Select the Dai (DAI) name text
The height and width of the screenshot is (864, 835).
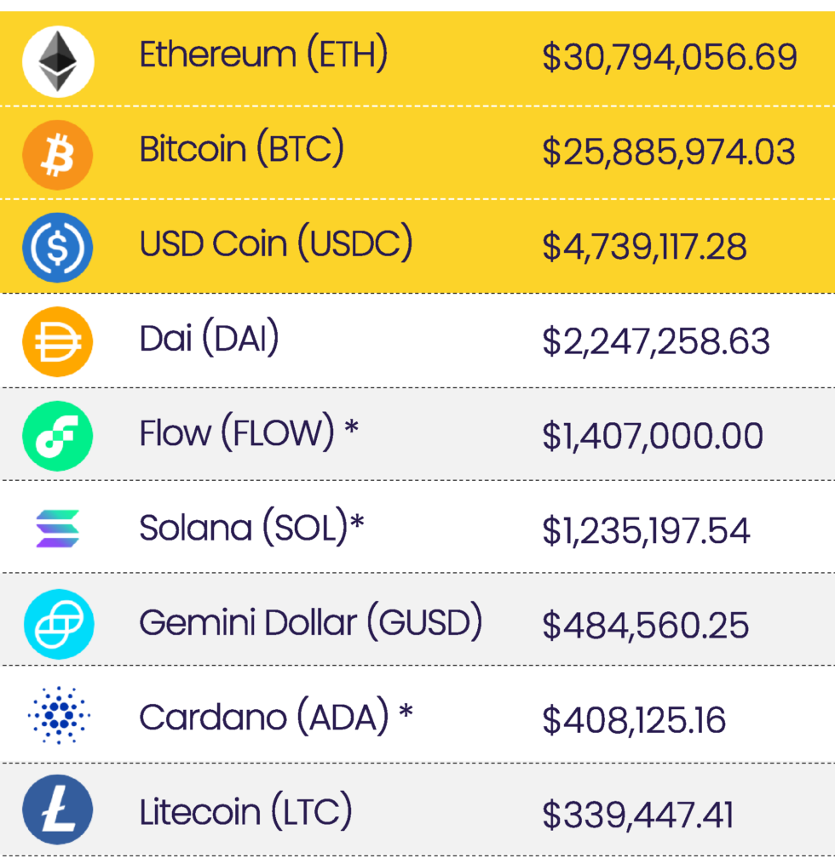209,339
